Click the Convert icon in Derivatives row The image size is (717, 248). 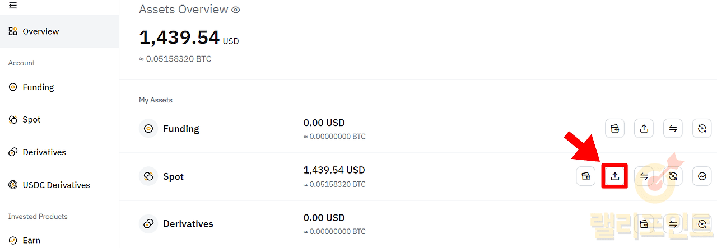pyautogui.click(x=702, y=224)
